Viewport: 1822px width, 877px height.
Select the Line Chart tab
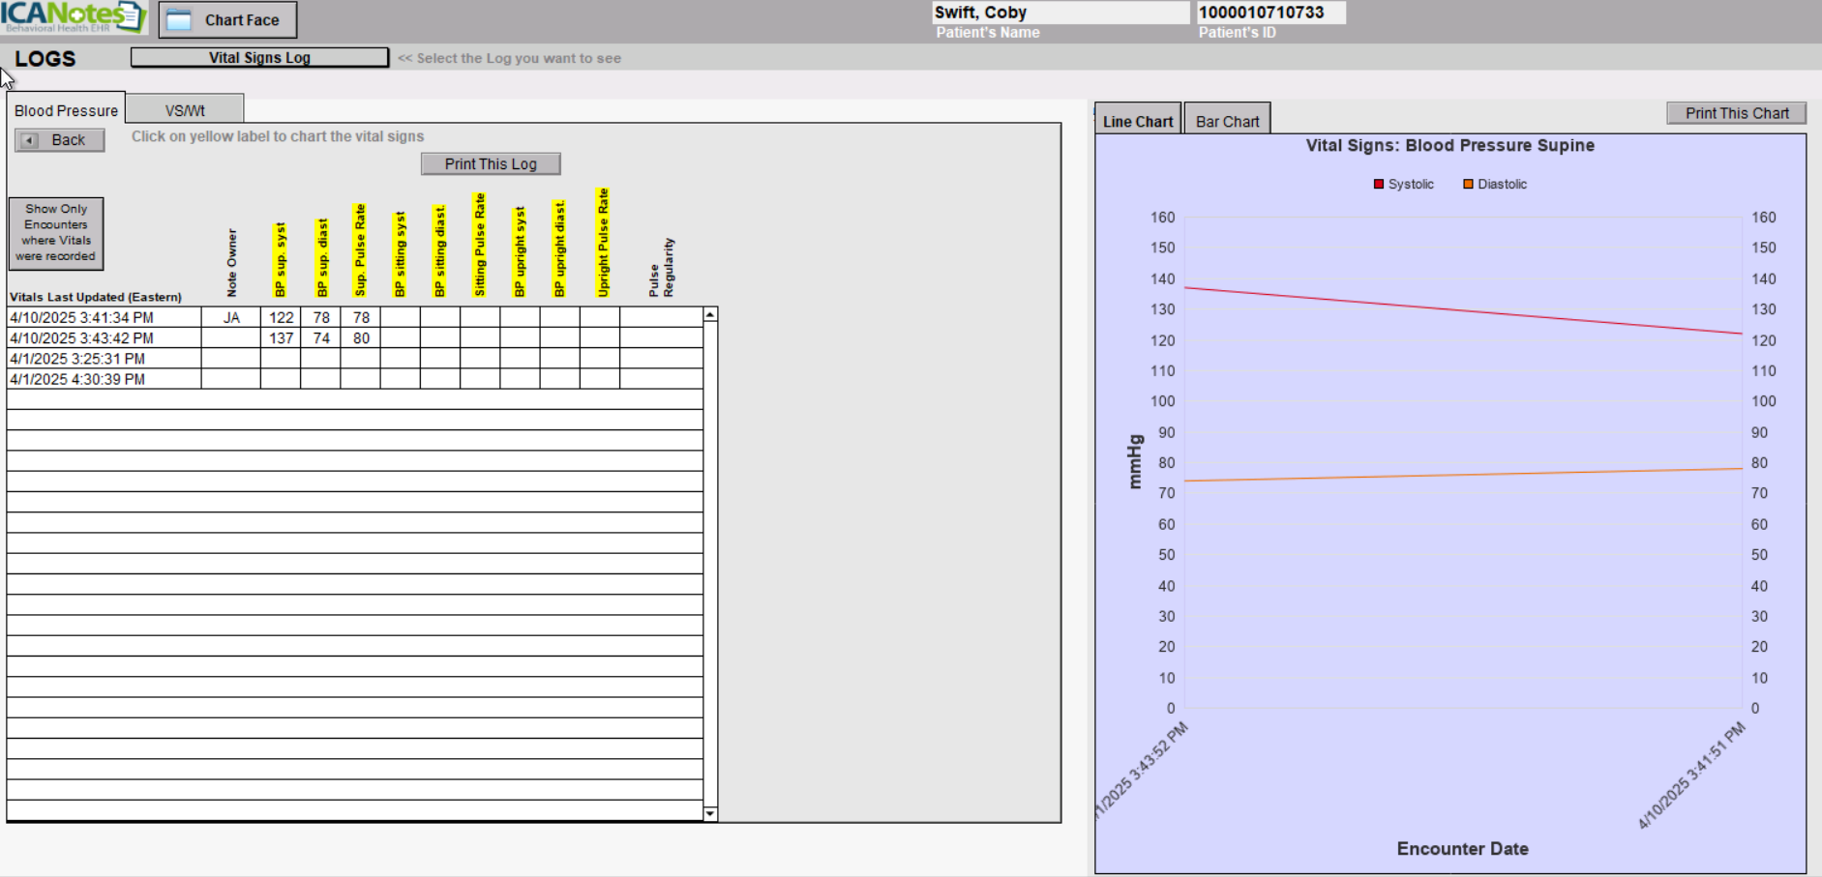pos(1138,122)
